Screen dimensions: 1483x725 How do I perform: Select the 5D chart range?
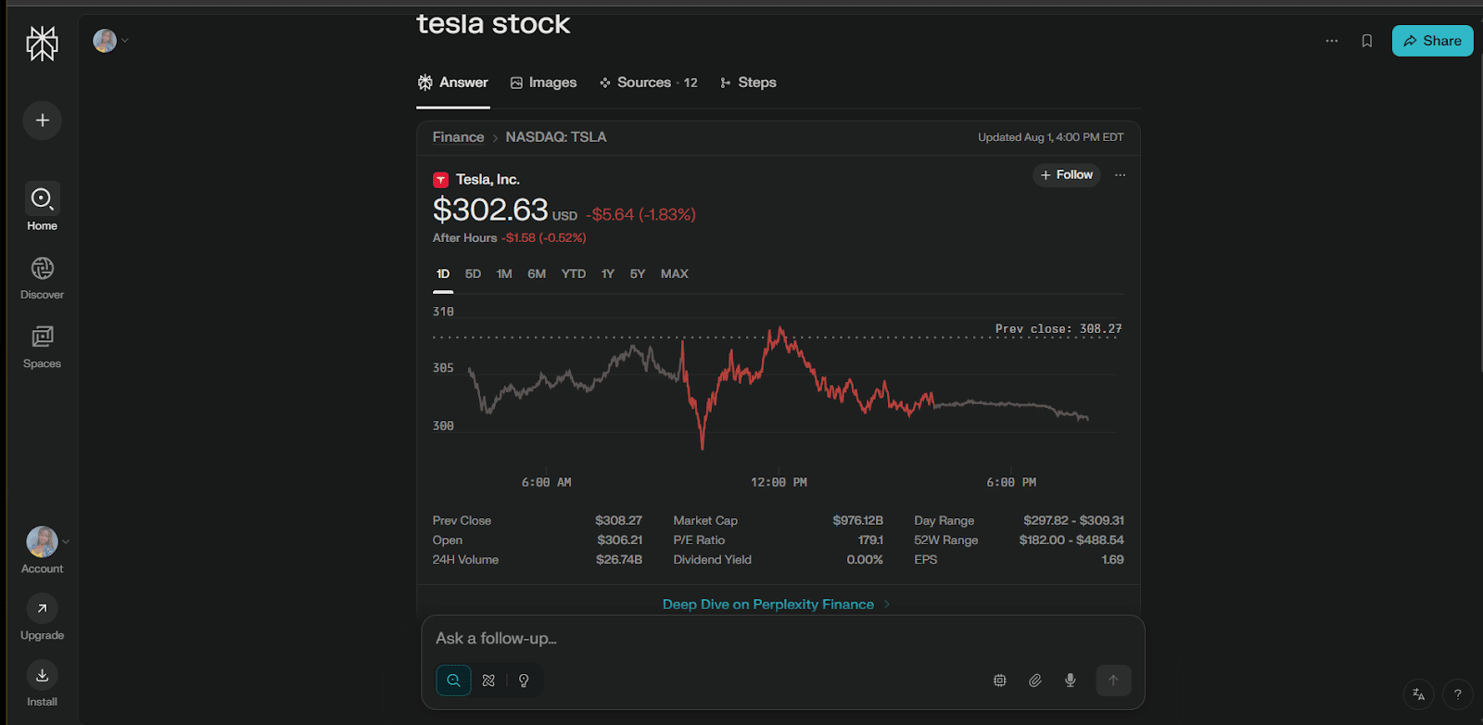pyautogui.click(x=473, y=274)
